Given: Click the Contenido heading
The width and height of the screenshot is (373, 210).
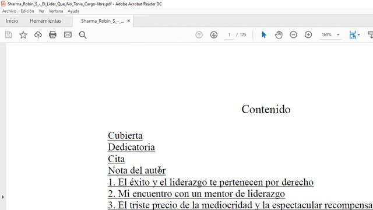Looking at the screenshot, I should tap(266, 109).
